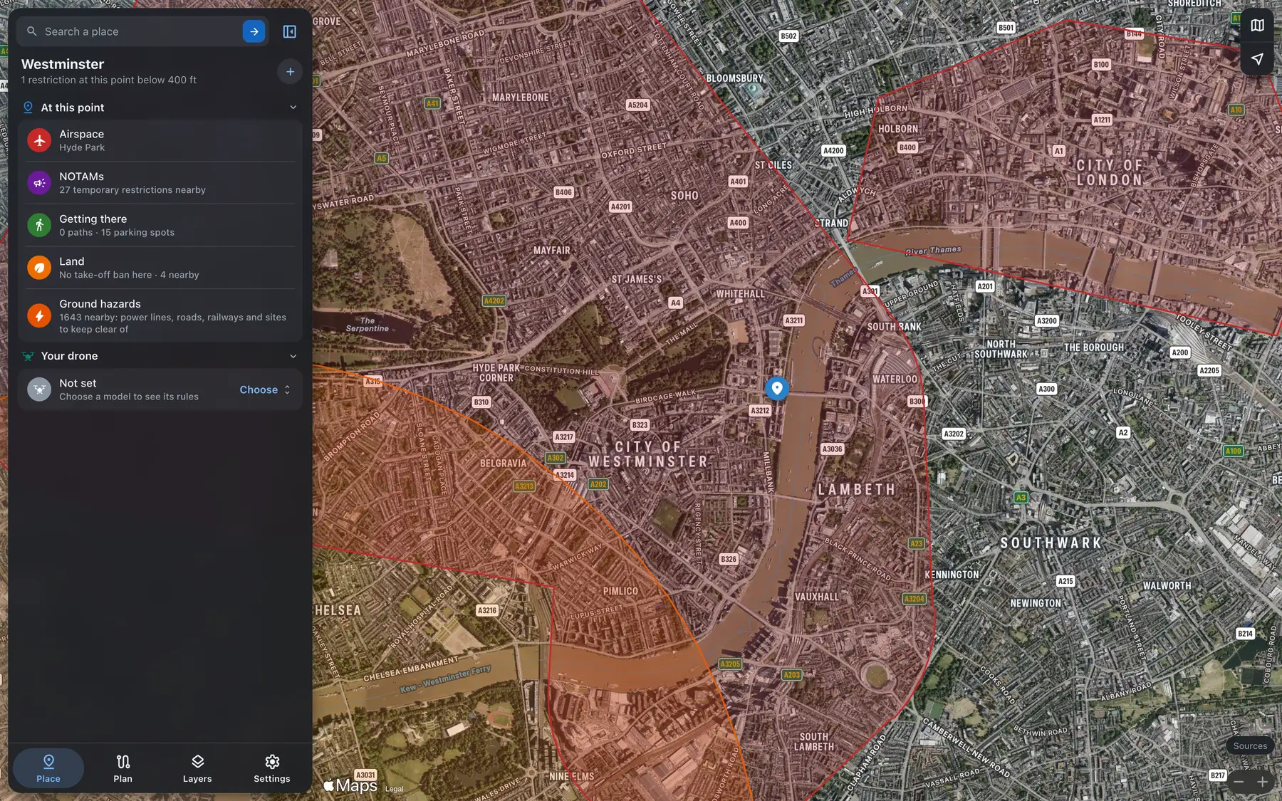Click the Your drone header icon
This screenshot has height=801, width=1282.
(x=28, y=356)
